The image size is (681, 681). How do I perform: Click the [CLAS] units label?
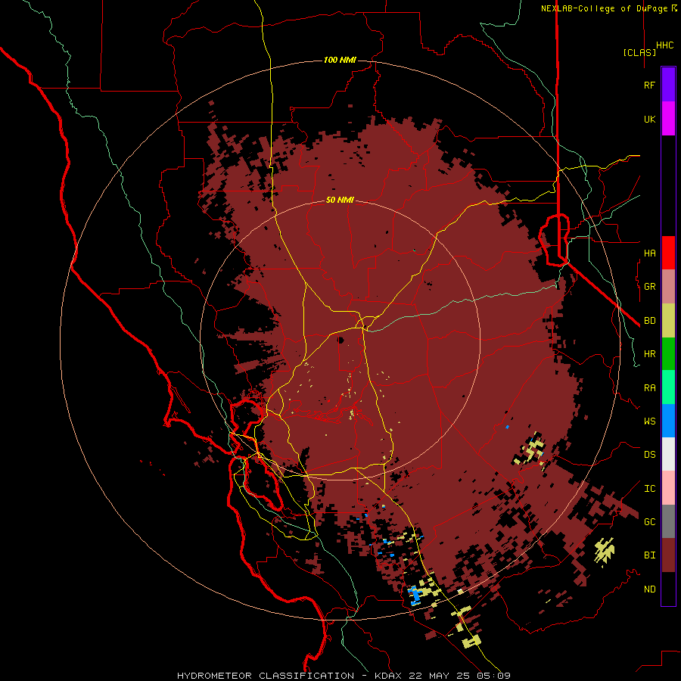click(x=639, y=52)
